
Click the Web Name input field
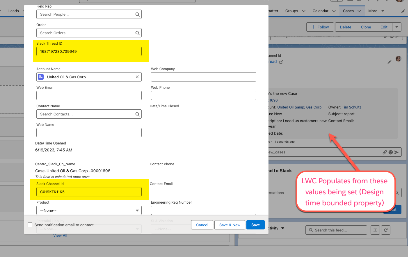[x=89, y=133]
